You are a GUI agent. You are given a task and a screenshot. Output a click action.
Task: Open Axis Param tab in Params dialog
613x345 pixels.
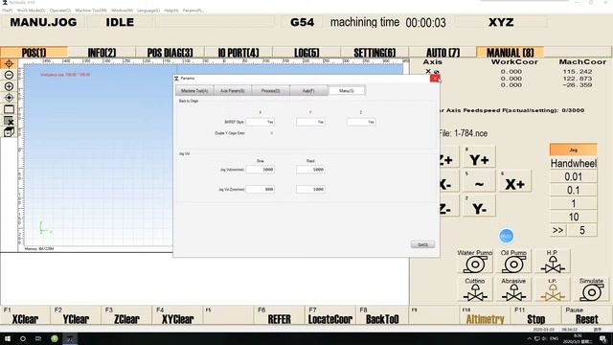pos(232,90)
